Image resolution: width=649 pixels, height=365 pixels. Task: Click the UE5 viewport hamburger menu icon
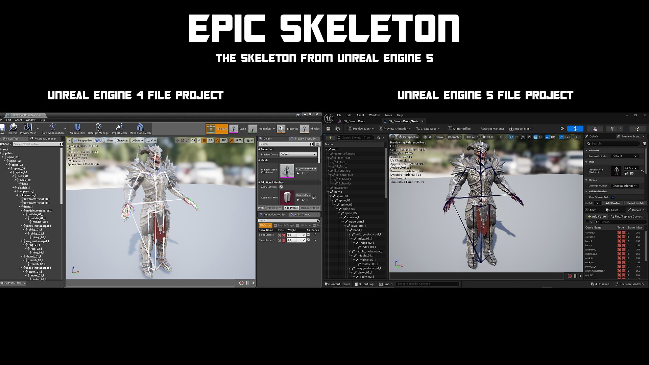tap(393, 137)
